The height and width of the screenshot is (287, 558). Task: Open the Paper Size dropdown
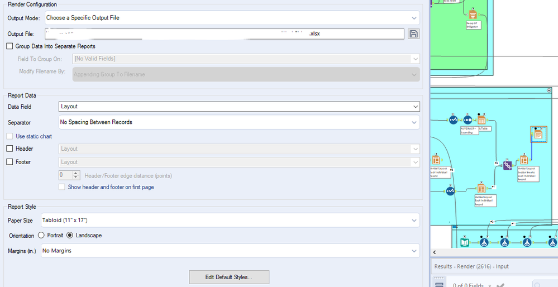[230, 221]
